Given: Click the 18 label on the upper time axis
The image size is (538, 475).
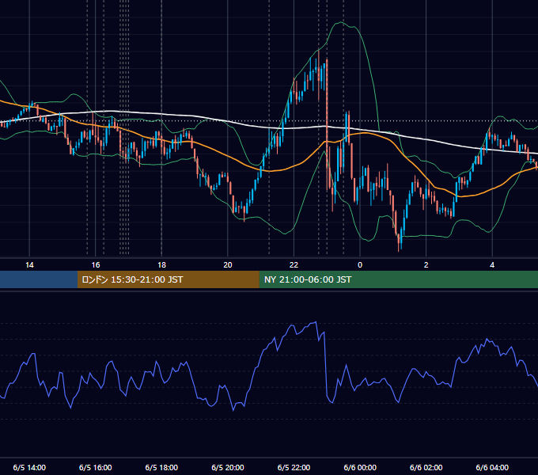Looking at the screenshot, I should 161,265.
